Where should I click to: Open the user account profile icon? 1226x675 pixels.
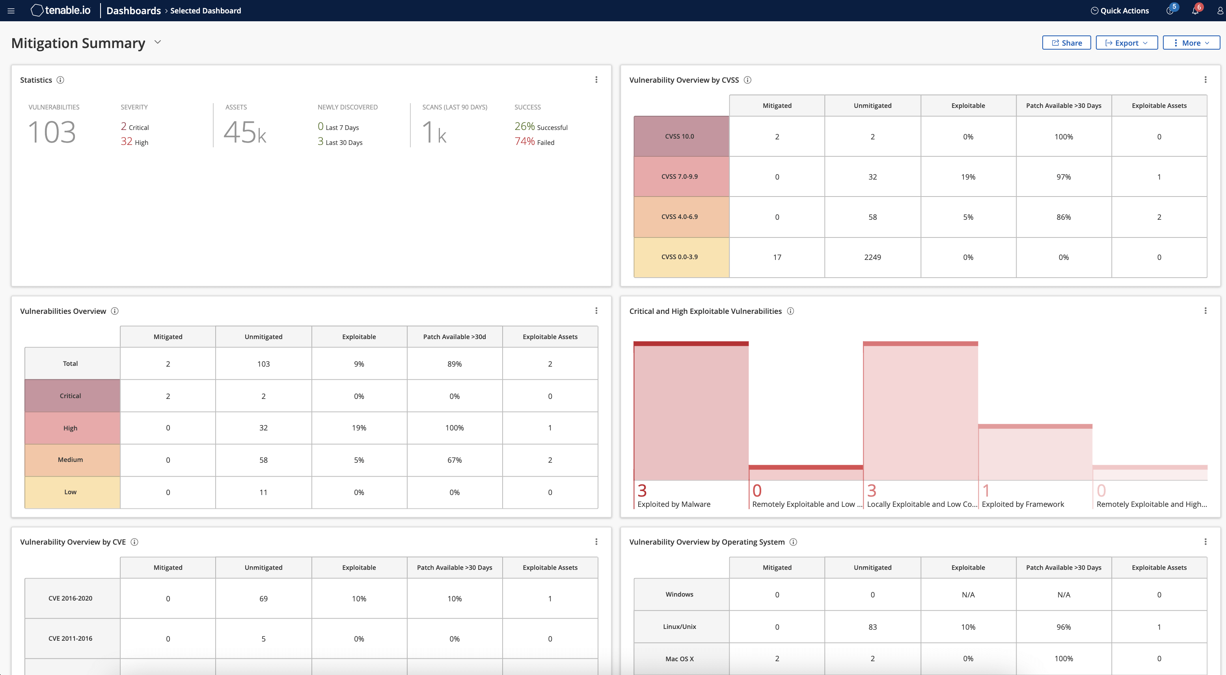1220,11
